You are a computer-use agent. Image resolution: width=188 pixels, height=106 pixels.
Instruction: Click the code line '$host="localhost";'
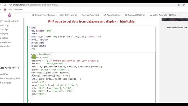point(41,54)
